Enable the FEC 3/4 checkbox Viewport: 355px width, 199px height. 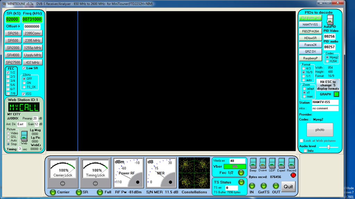tap(8, 81)
